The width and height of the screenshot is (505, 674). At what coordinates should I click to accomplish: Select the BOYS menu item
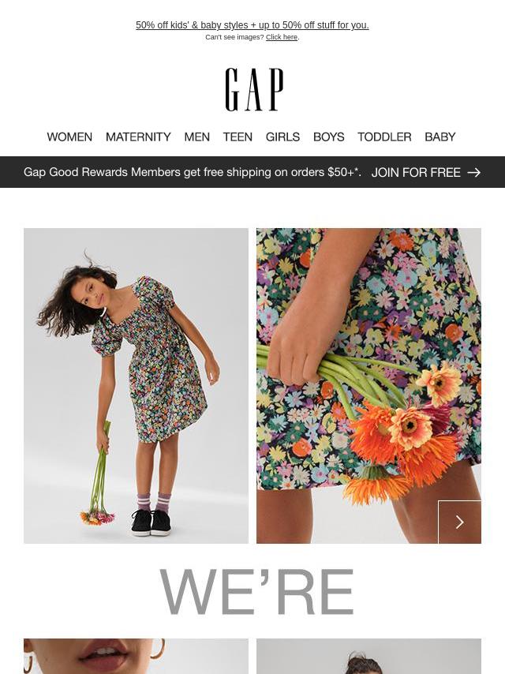click(x=329, y=137)
